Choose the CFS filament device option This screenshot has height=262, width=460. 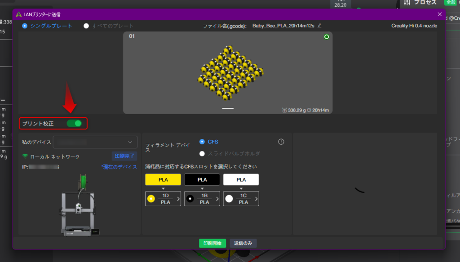click(x=202, y=142)
